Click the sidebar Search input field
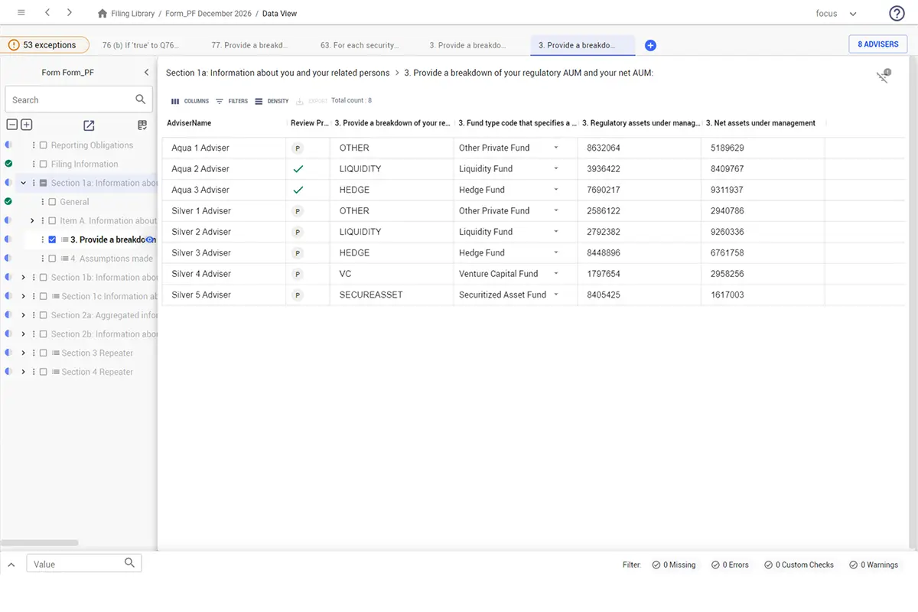 [x=69, y=99]
